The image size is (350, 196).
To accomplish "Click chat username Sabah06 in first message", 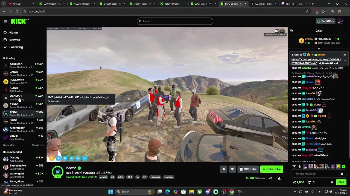I will click(311, 76).
